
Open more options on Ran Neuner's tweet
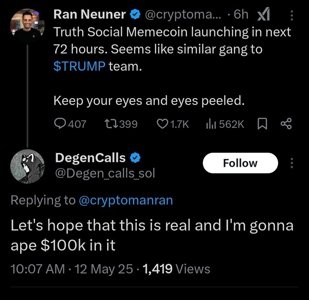[292, 15]
